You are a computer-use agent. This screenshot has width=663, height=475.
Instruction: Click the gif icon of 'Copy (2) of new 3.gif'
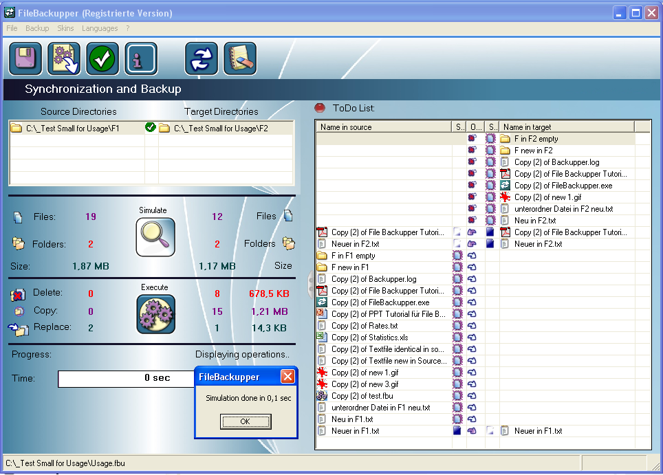coord(322,384)
